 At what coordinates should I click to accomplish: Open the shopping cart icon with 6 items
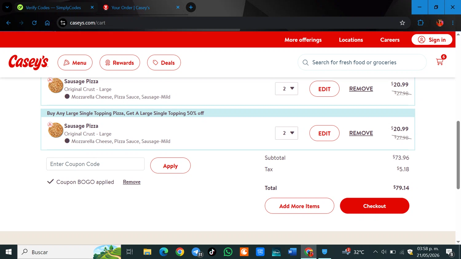pos(440,61)
